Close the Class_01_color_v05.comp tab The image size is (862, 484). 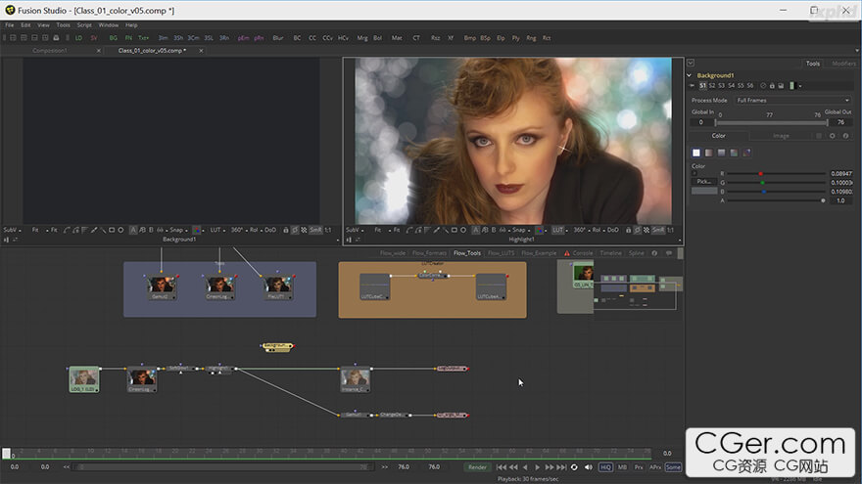[x=201, y=51]
